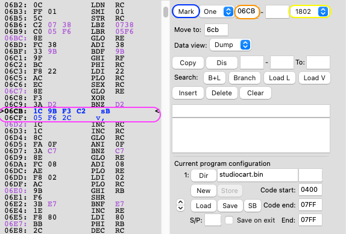Click the copy range end field
The height and width of the screenshot is (234, 346).
point(282,63)
